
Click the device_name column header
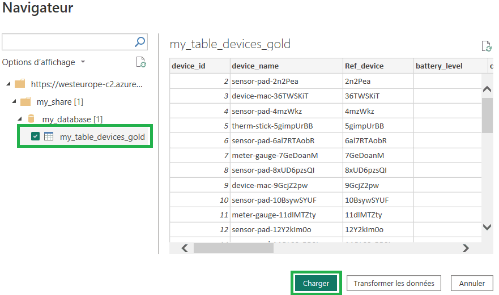click(287, 66)
